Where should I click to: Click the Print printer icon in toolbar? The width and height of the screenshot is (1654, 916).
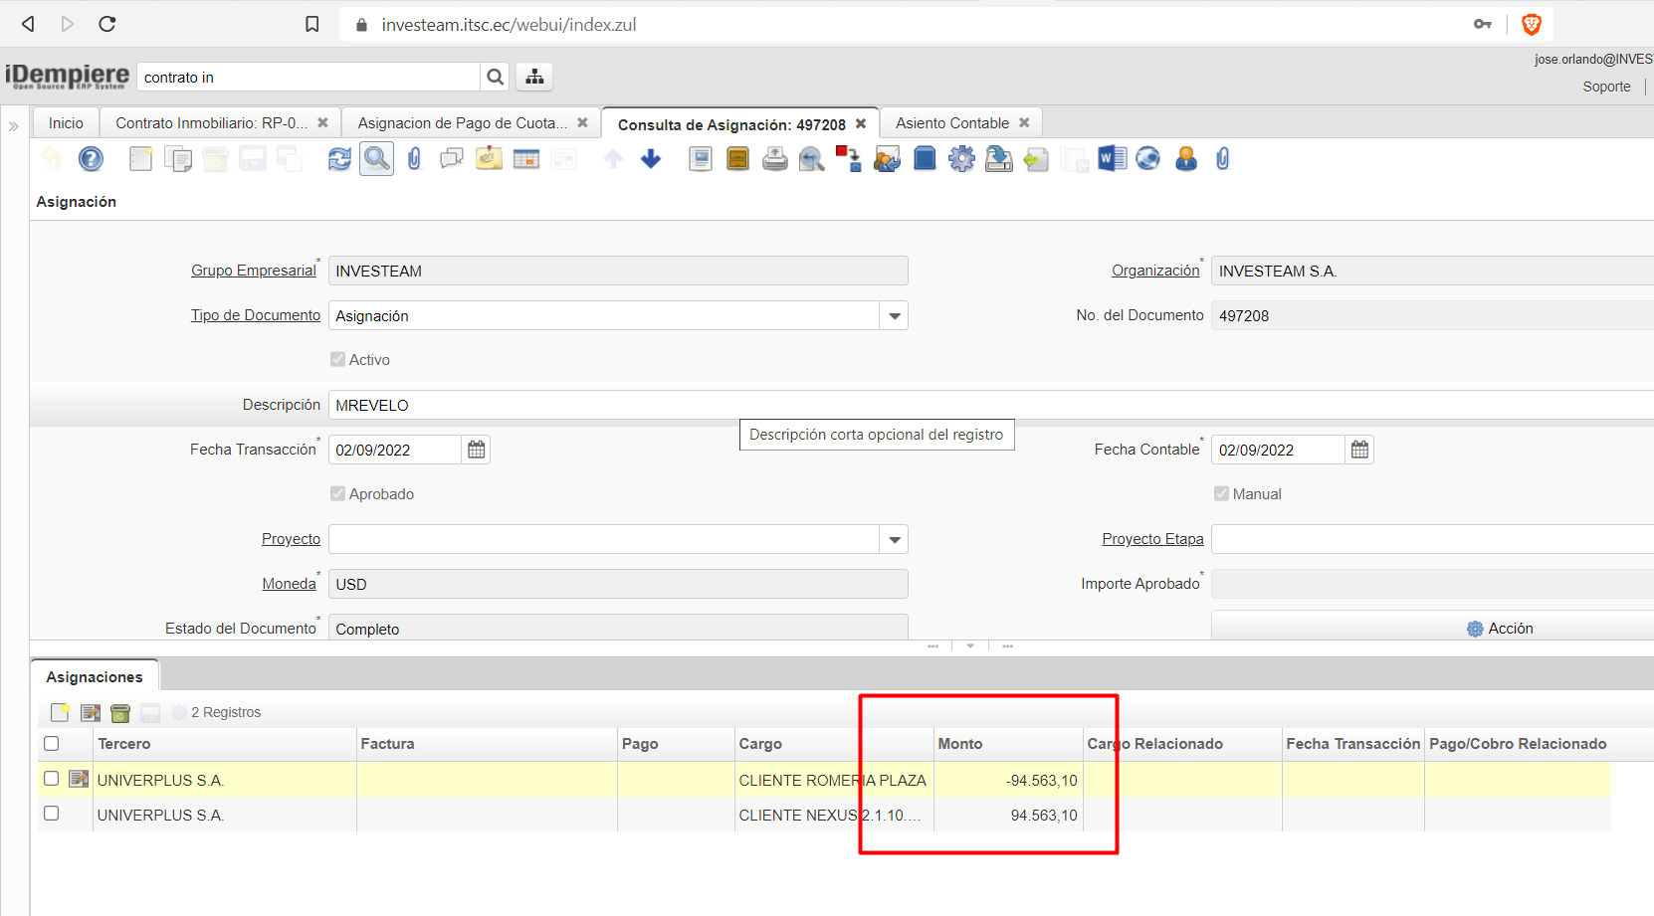click(774, 159)
